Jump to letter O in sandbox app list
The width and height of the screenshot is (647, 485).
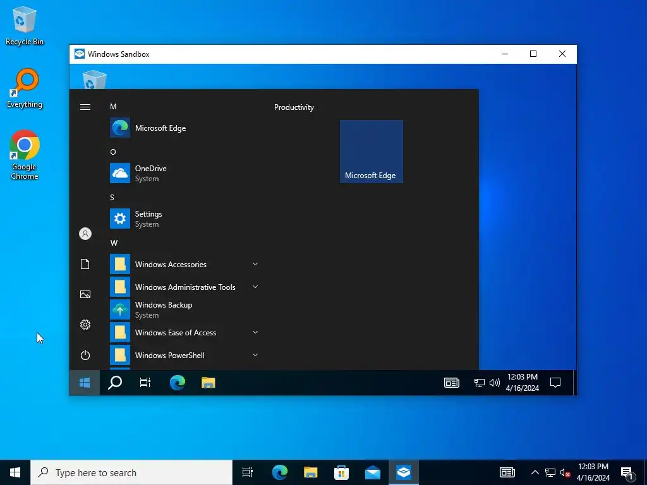tap(113, 152)
